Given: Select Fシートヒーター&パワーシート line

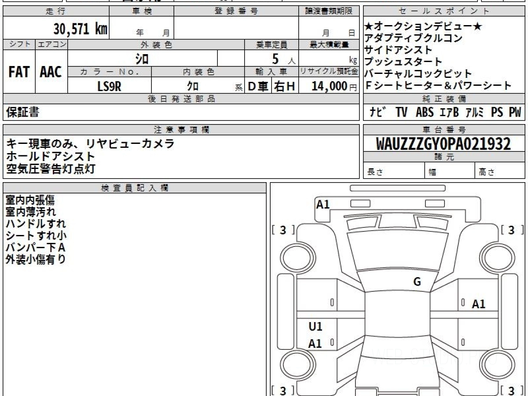Looking at the screenshot, I should tap(438, 86).
